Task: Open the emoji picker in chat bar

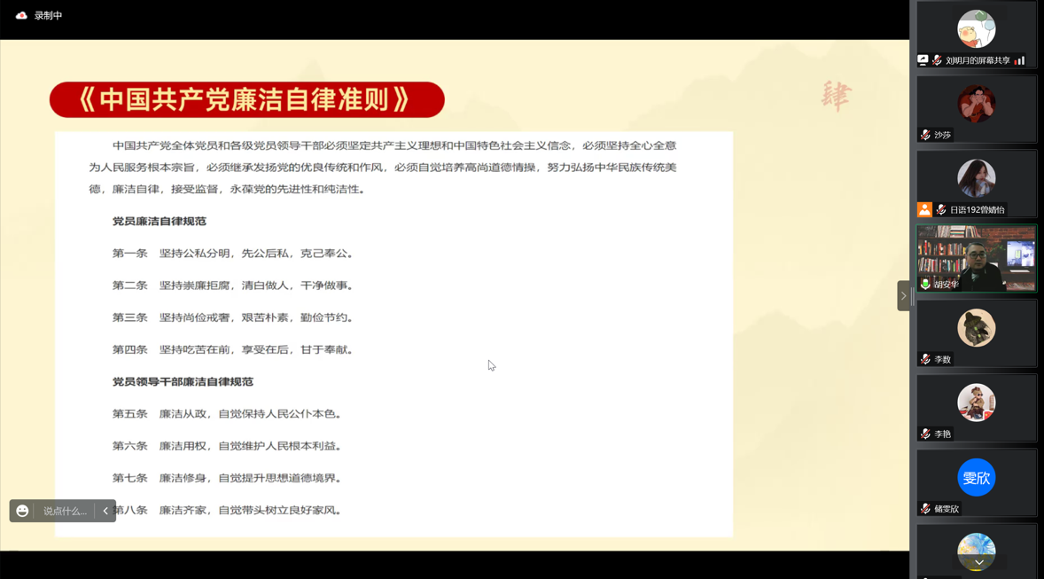Action: tap(19, 511)
